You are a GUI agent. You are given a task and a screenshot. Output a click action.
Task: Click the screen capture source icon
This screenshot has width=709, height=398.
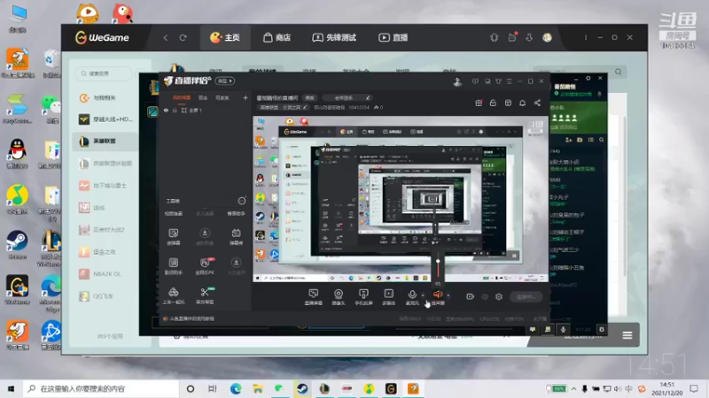click(313, 295)
